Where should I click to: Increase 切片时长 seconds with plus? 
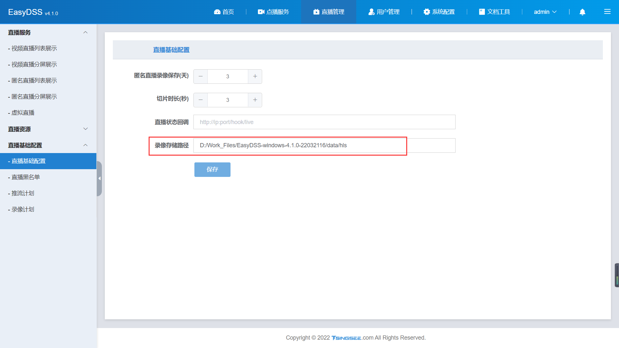(x=255, y=100)
